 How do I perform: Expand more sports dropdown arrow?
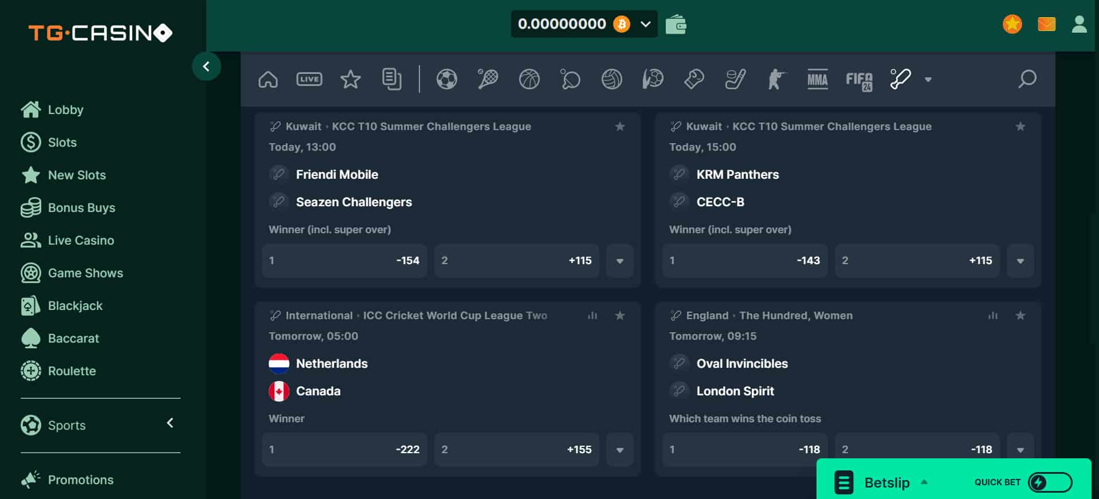coord(928,80)
